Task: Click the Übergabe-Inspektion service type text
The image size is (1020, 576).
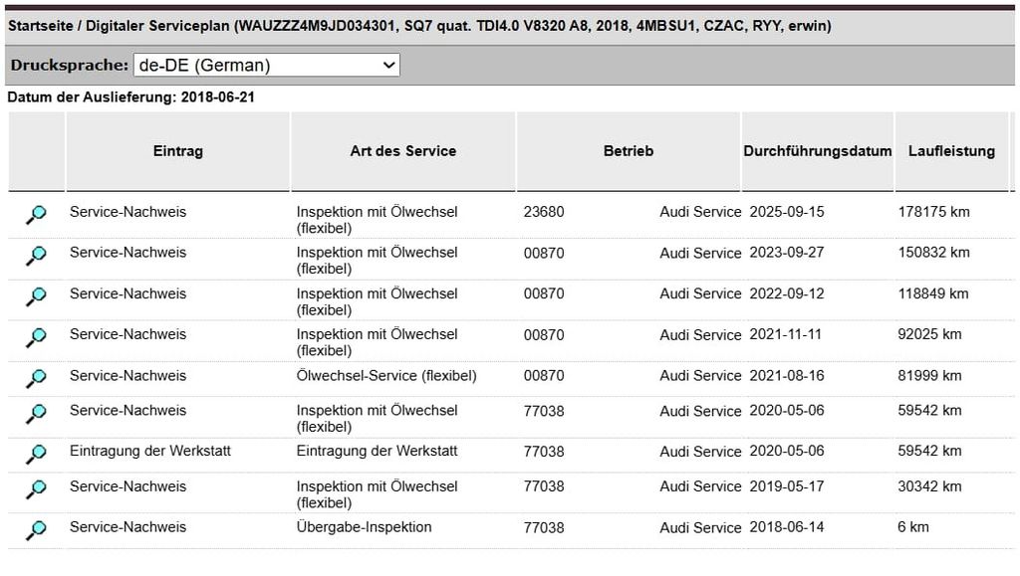Action: tap(364, 527)
